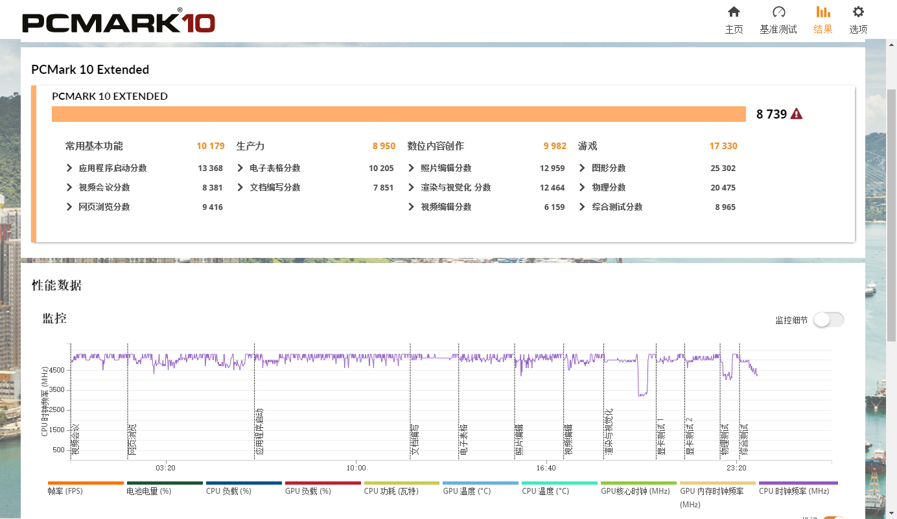Click the overall score 8 739
Screen dimensions: 897x519
click(771, 114)
